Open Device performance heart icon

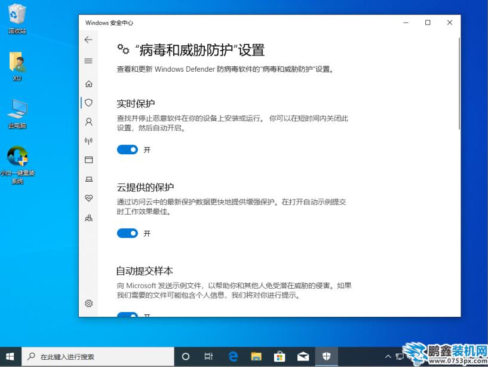click(x=88, y=198)
